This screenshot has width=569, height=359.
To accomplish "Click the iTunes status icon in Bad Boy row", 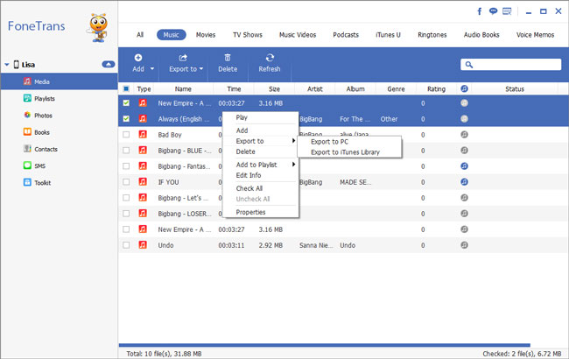I will (464, 134).
